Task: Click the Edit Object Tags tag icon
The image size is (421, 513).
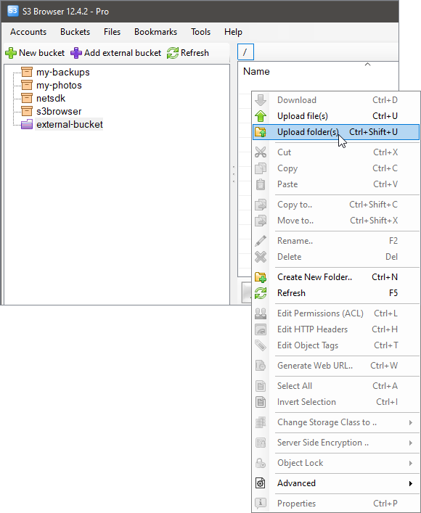Action: [x=261, y=345]
